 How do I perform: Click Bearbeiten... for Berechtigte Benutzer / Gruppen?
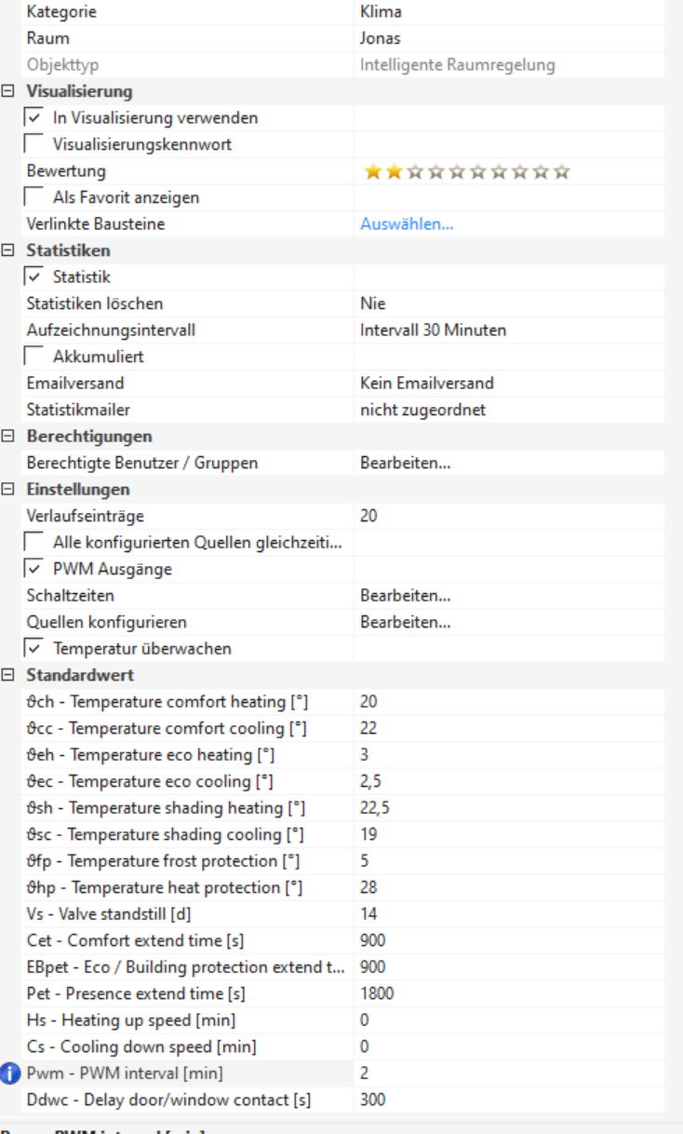406,463
